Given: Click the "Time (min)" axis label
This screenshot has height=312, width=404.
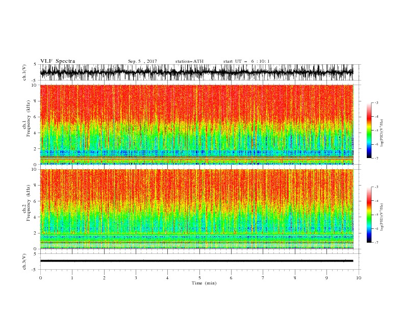Looking at the screenshot, I should [x=204, y=283].
